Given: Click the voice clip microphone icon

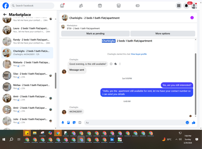Looking at the screenshot, I should (63, 122).
